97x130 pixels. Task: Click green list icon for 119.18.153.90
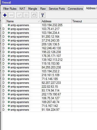coord(9,64)
